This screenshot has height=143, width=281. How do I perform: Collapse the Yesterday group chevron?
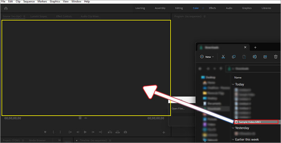(233, 128)
